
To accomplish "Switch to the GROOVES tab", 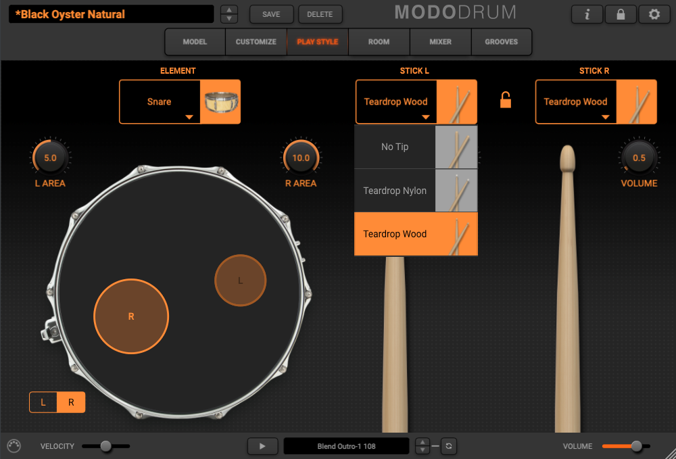I will click(x=502, y=42).
